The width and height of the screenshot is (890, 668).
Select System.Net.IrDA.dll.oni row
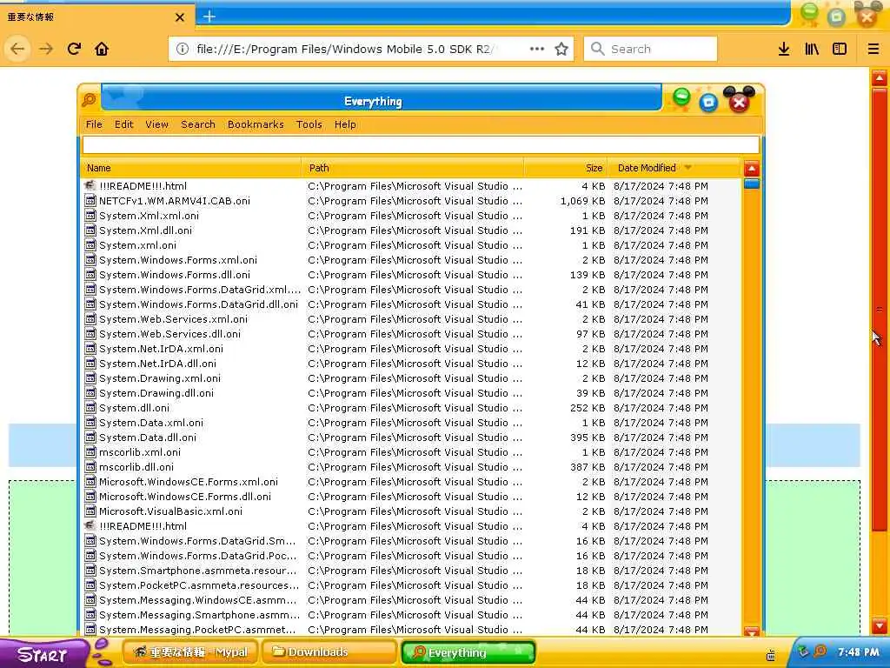click(x=411, y=363)
